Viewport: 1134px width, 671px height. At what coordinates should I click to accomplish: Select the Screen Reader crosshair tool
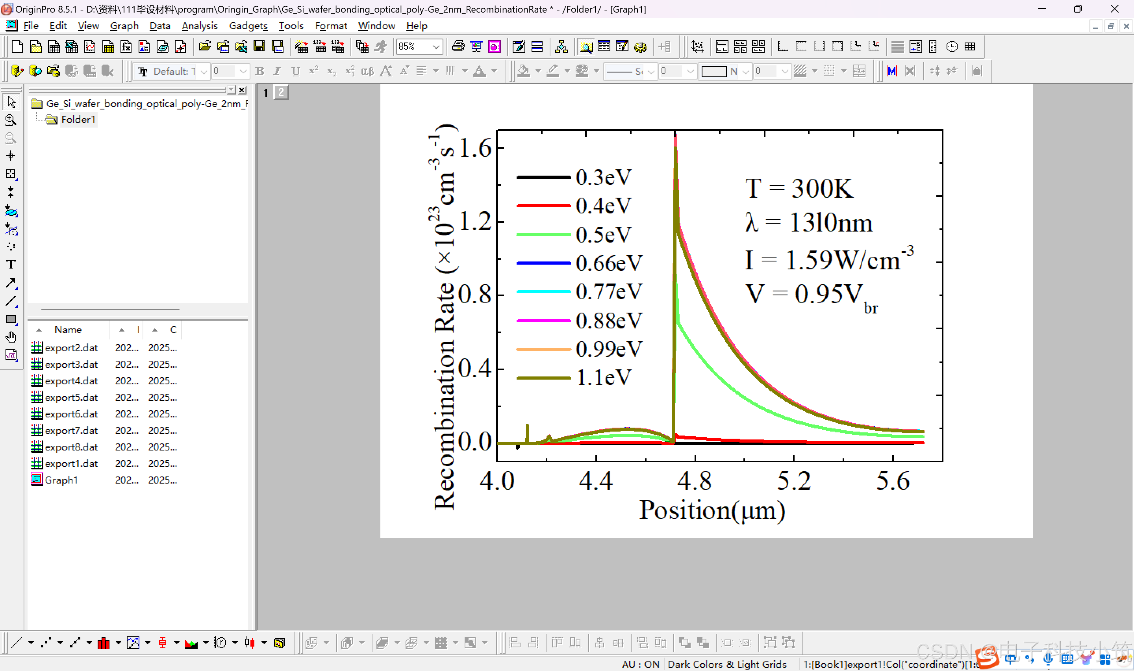[x=11, y=156]
